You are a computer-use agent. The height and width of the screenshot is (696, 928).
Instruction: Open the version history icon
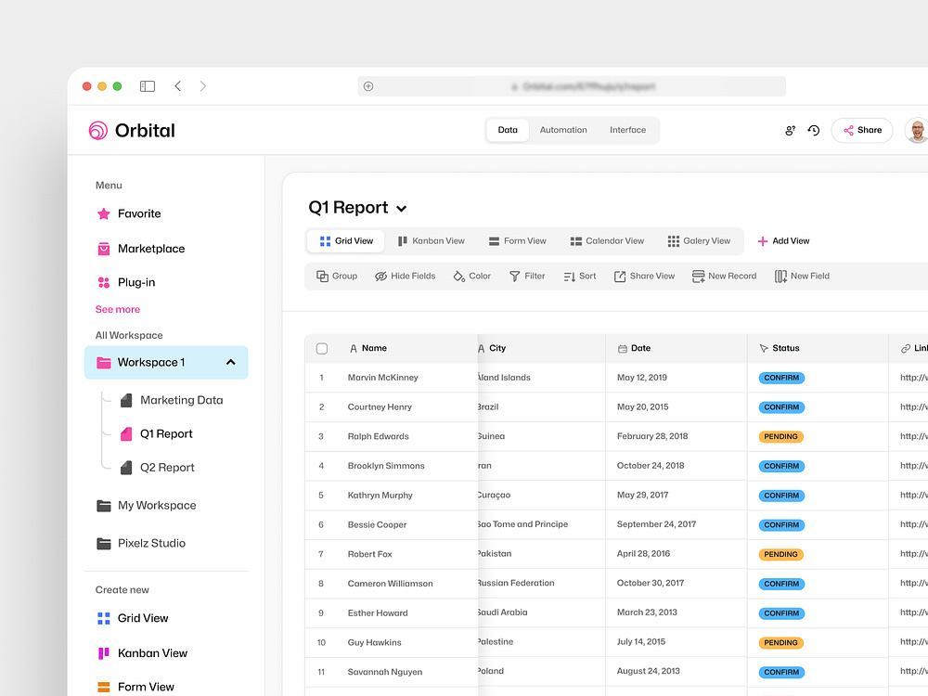tap(813, 130)
